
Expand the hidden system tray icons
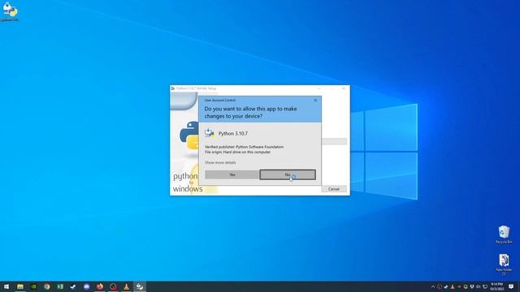(x=433, y=286)
